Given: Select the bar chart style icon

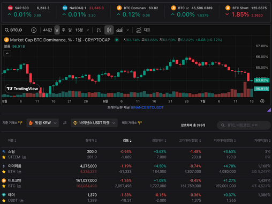Looking at the screenshot, I should (x=99, y=30).
